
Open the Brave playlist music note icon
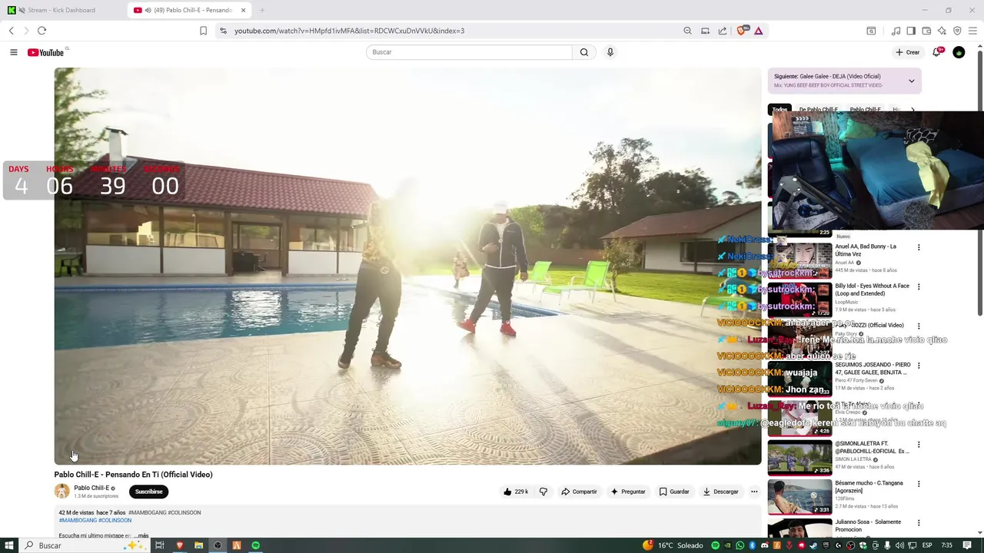pos(896,31)
